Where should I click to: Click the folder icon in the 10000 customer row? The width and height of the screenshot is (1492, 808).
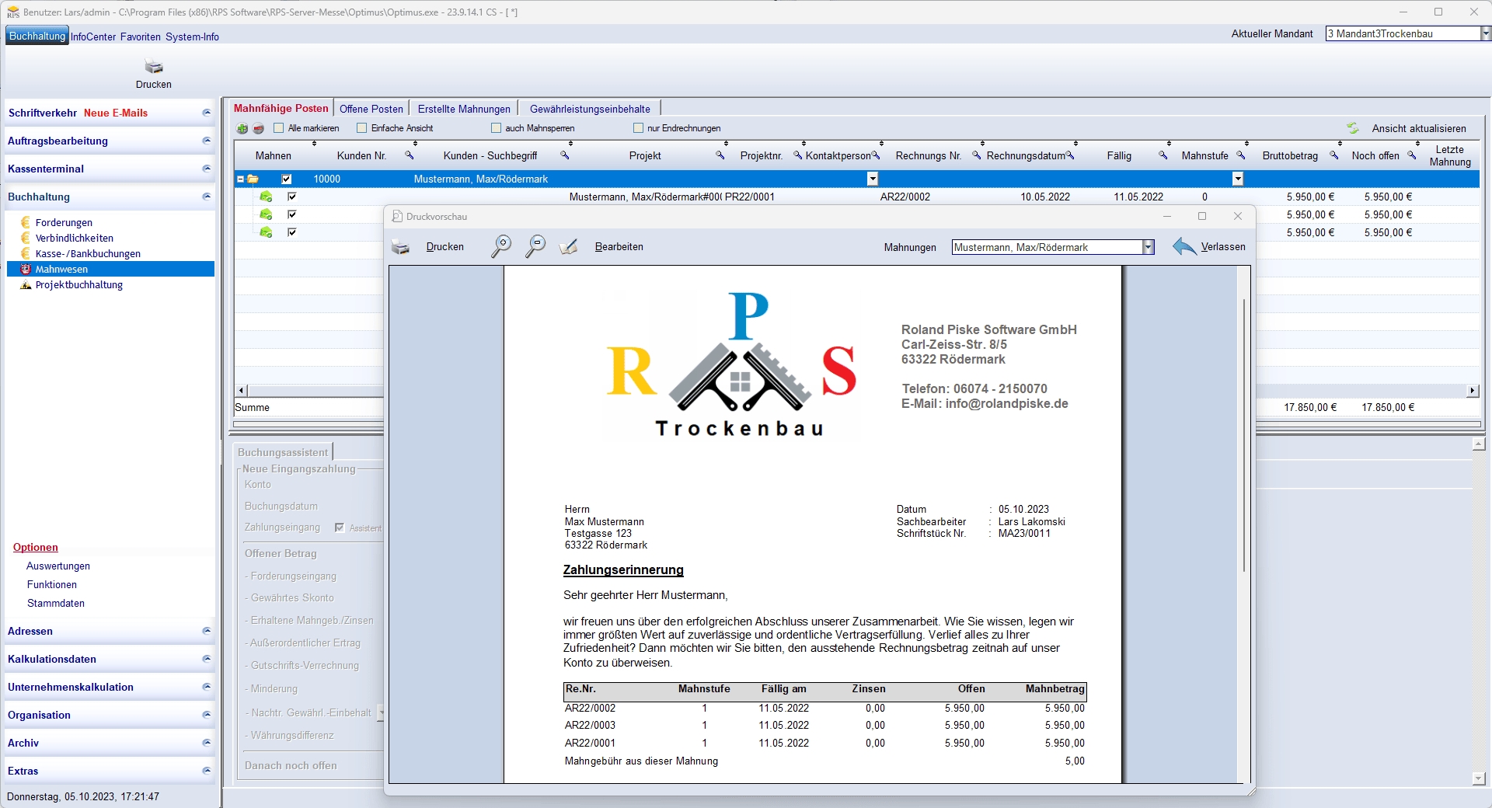point(253,179)
